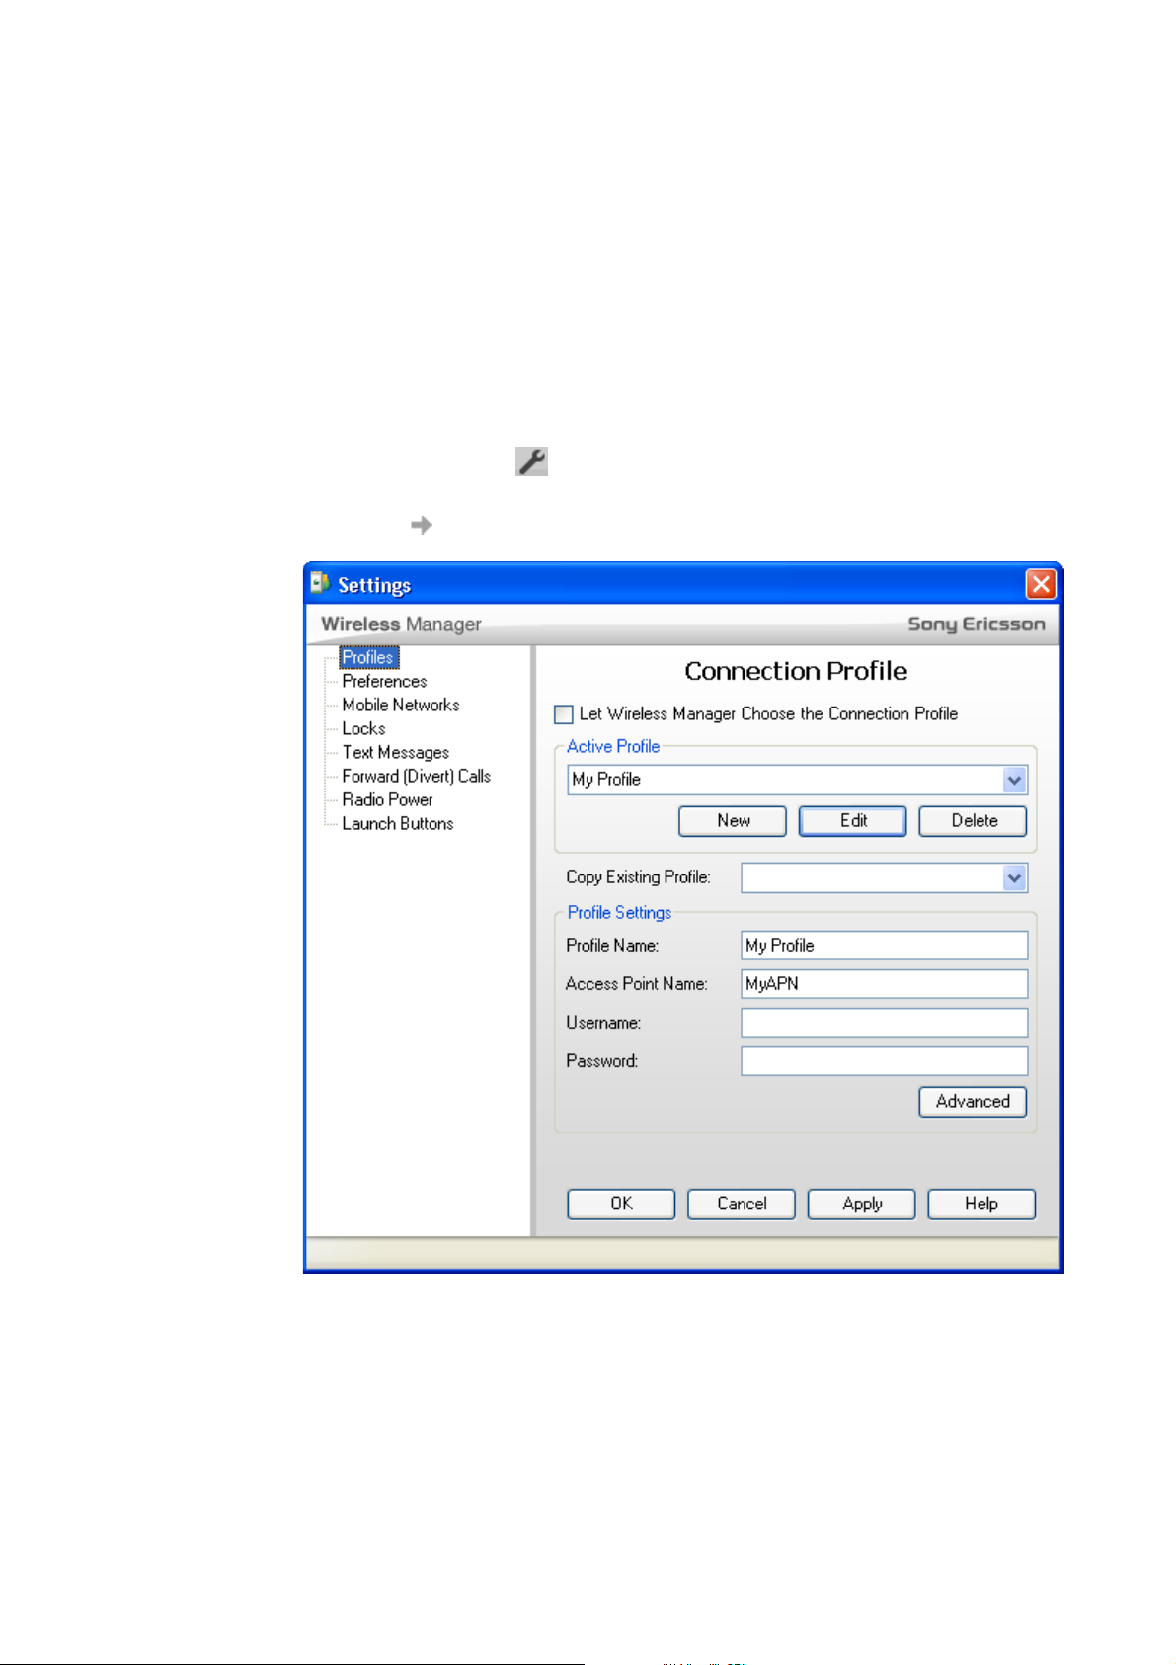Open Launch Buttons settings
This screenshot has height=1665, width=1176.
click(397, 823)
